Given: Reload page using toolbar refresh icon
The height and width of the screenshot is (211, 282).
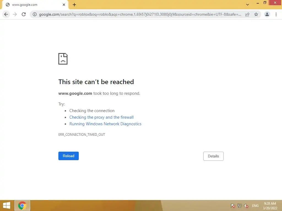Looking at the screenshot, I should [x=24, y=14].
